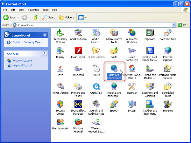Open the Edit menu
191x143 pixels.
13,10
